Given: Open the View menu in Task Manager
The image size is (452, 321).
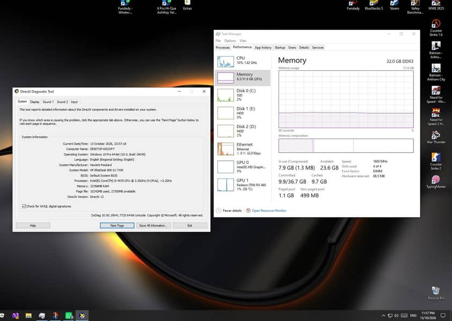Looking at the screenshot, I should coord(243,41).
